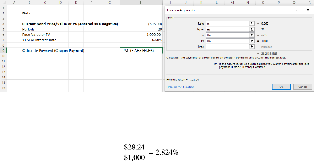Viewport: 314px width, 161px height.
Task: Click the 6.50% interest rate cell
Action: pyautogui.click(x=141, y=40)
